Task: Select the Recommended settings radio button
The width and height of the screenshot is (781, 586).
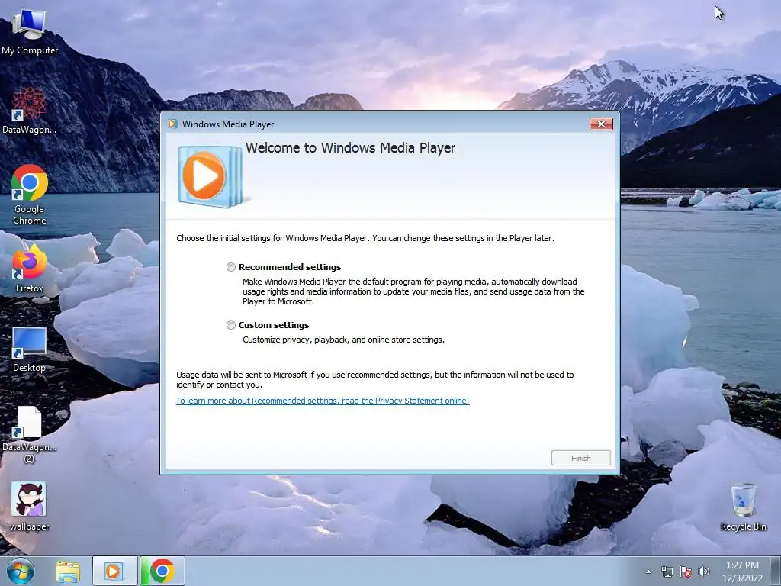Action: click(230, 267)
